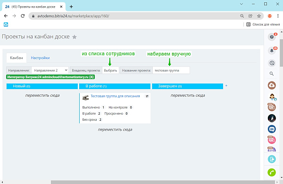Add a new column with plus icon
The width and height of the screenshot is (283, 184).
tap(226, 86)
